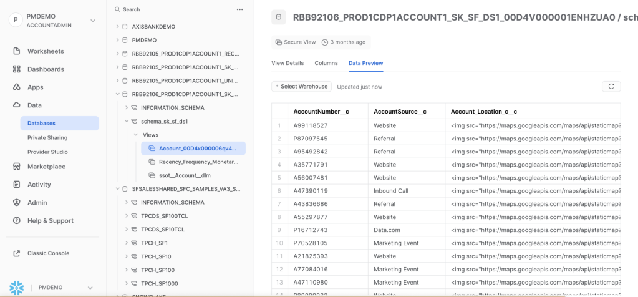Select the Account_00D4x000006qv4 view
Viewport: 638px width, 297px height.
tap(194, 148)
